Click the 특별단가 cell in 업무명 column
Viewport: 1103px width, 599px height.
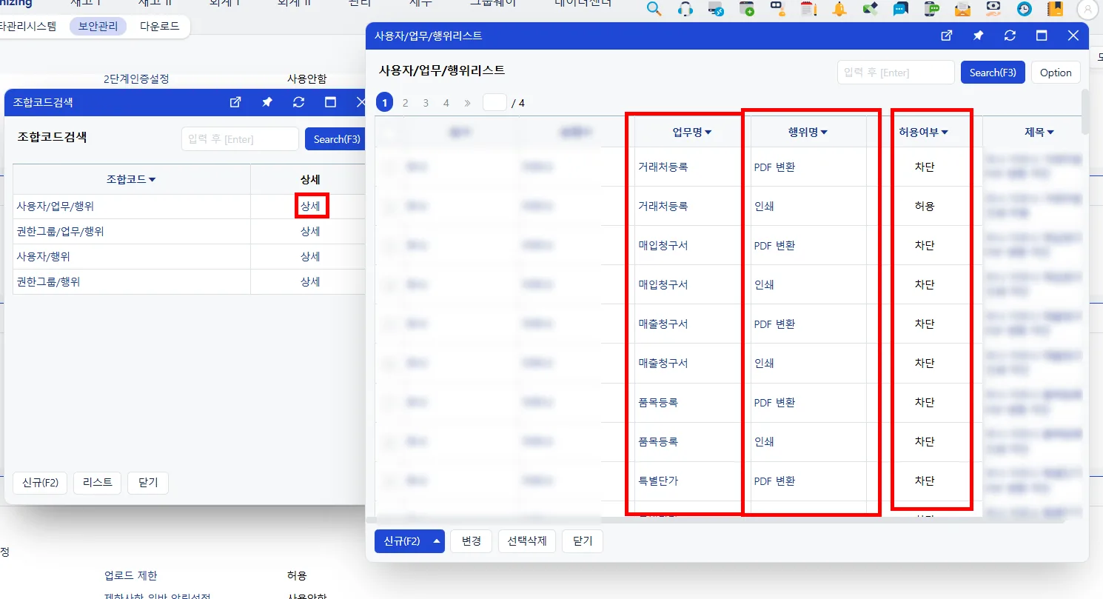coord(658,481)
